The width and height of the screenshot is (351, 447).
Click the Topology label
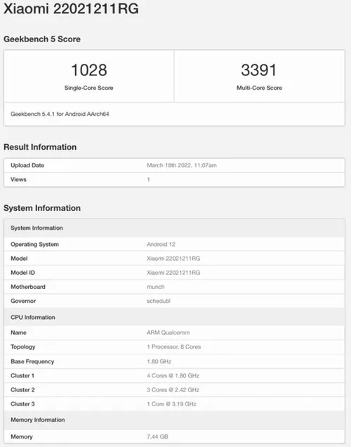pyautogui.click(x=22, y=347)
